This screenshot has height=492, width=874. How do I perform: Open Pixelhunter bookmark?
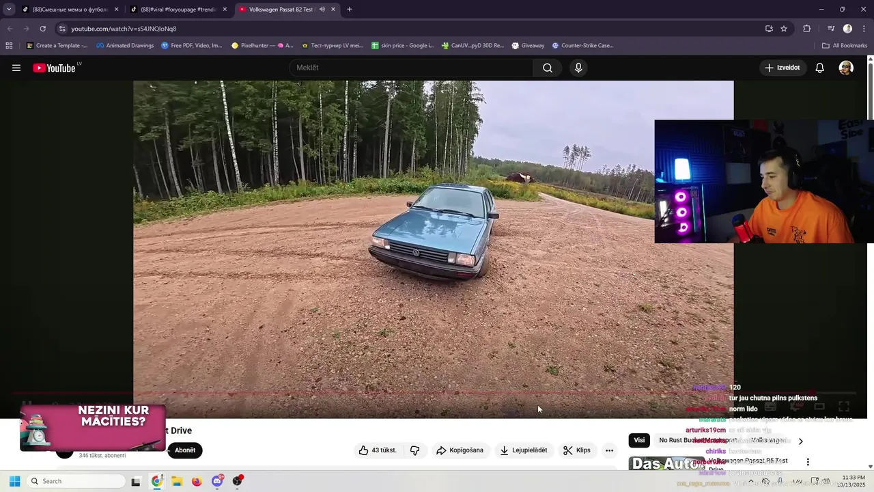262,46
